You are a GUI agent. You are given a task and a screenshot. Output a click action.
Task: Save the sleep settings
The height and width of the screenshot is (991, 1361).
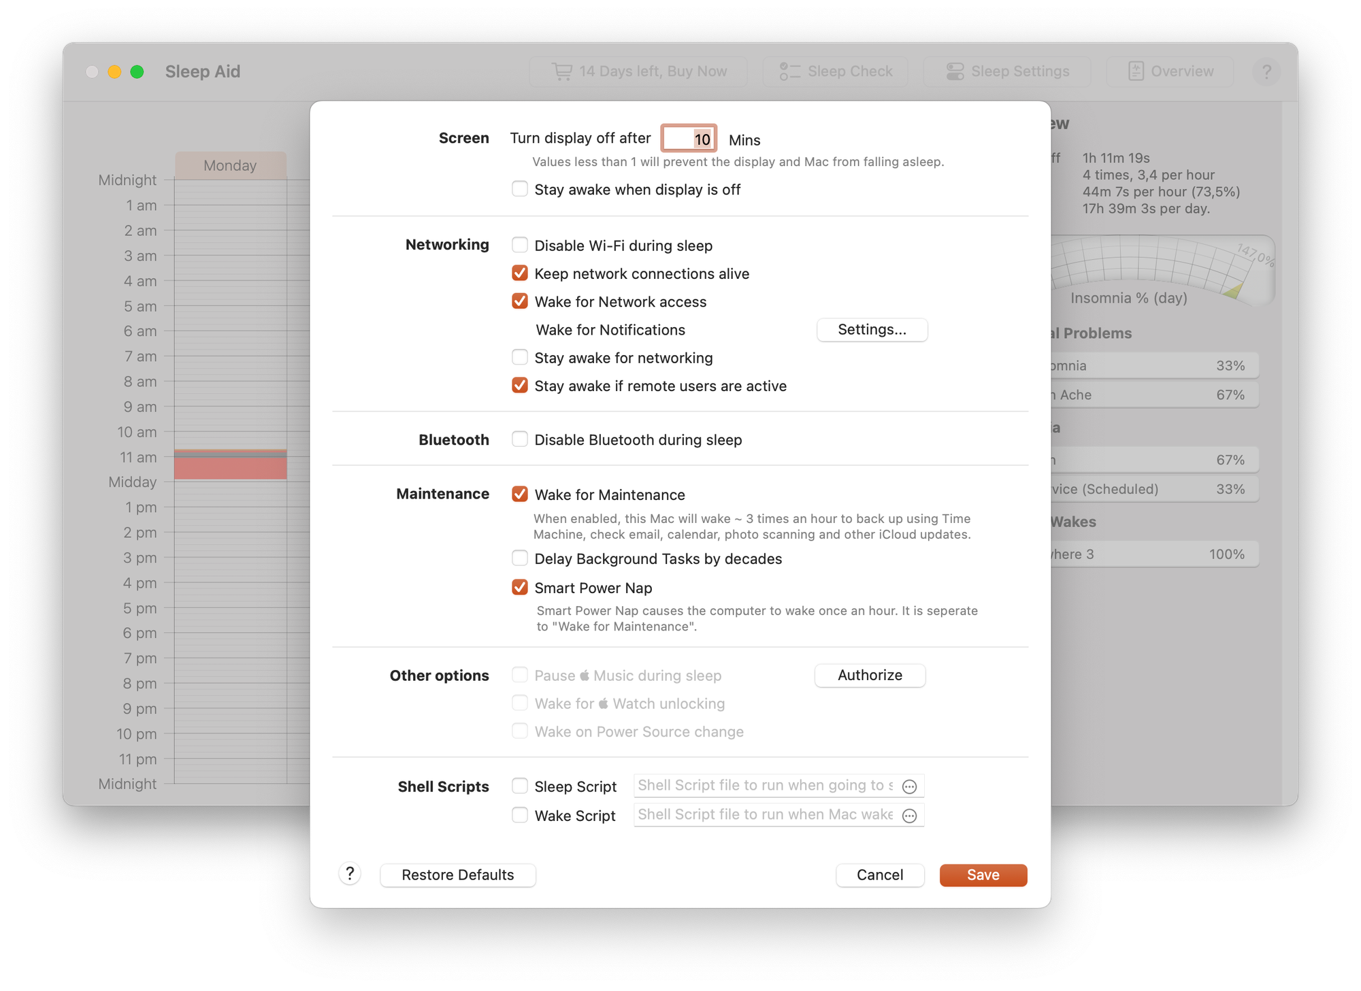pos(983,875)
